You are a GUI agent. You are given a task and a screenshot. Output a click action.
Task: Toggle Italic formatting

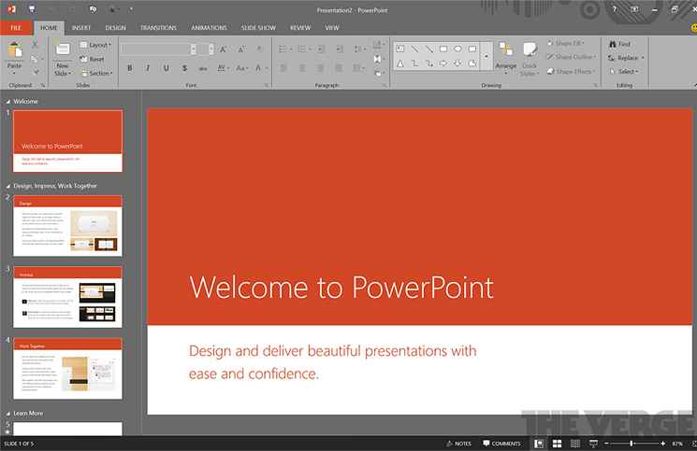[148, 68]
